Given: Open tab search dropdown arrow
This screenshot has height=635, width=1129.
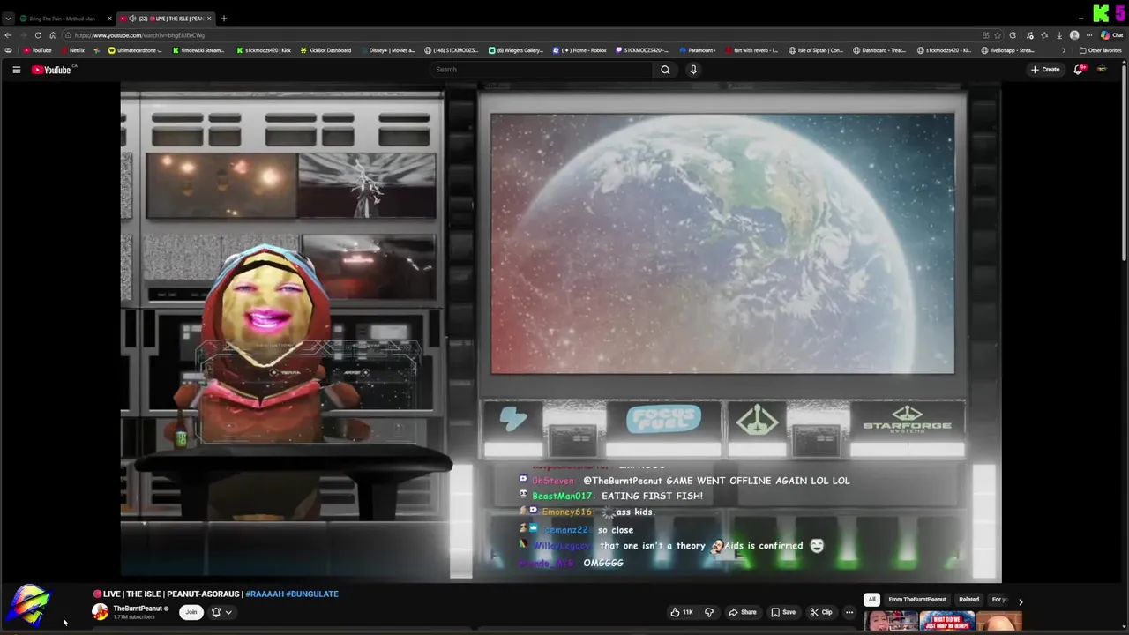Looking at the screenshot, I should click(8, 19).
